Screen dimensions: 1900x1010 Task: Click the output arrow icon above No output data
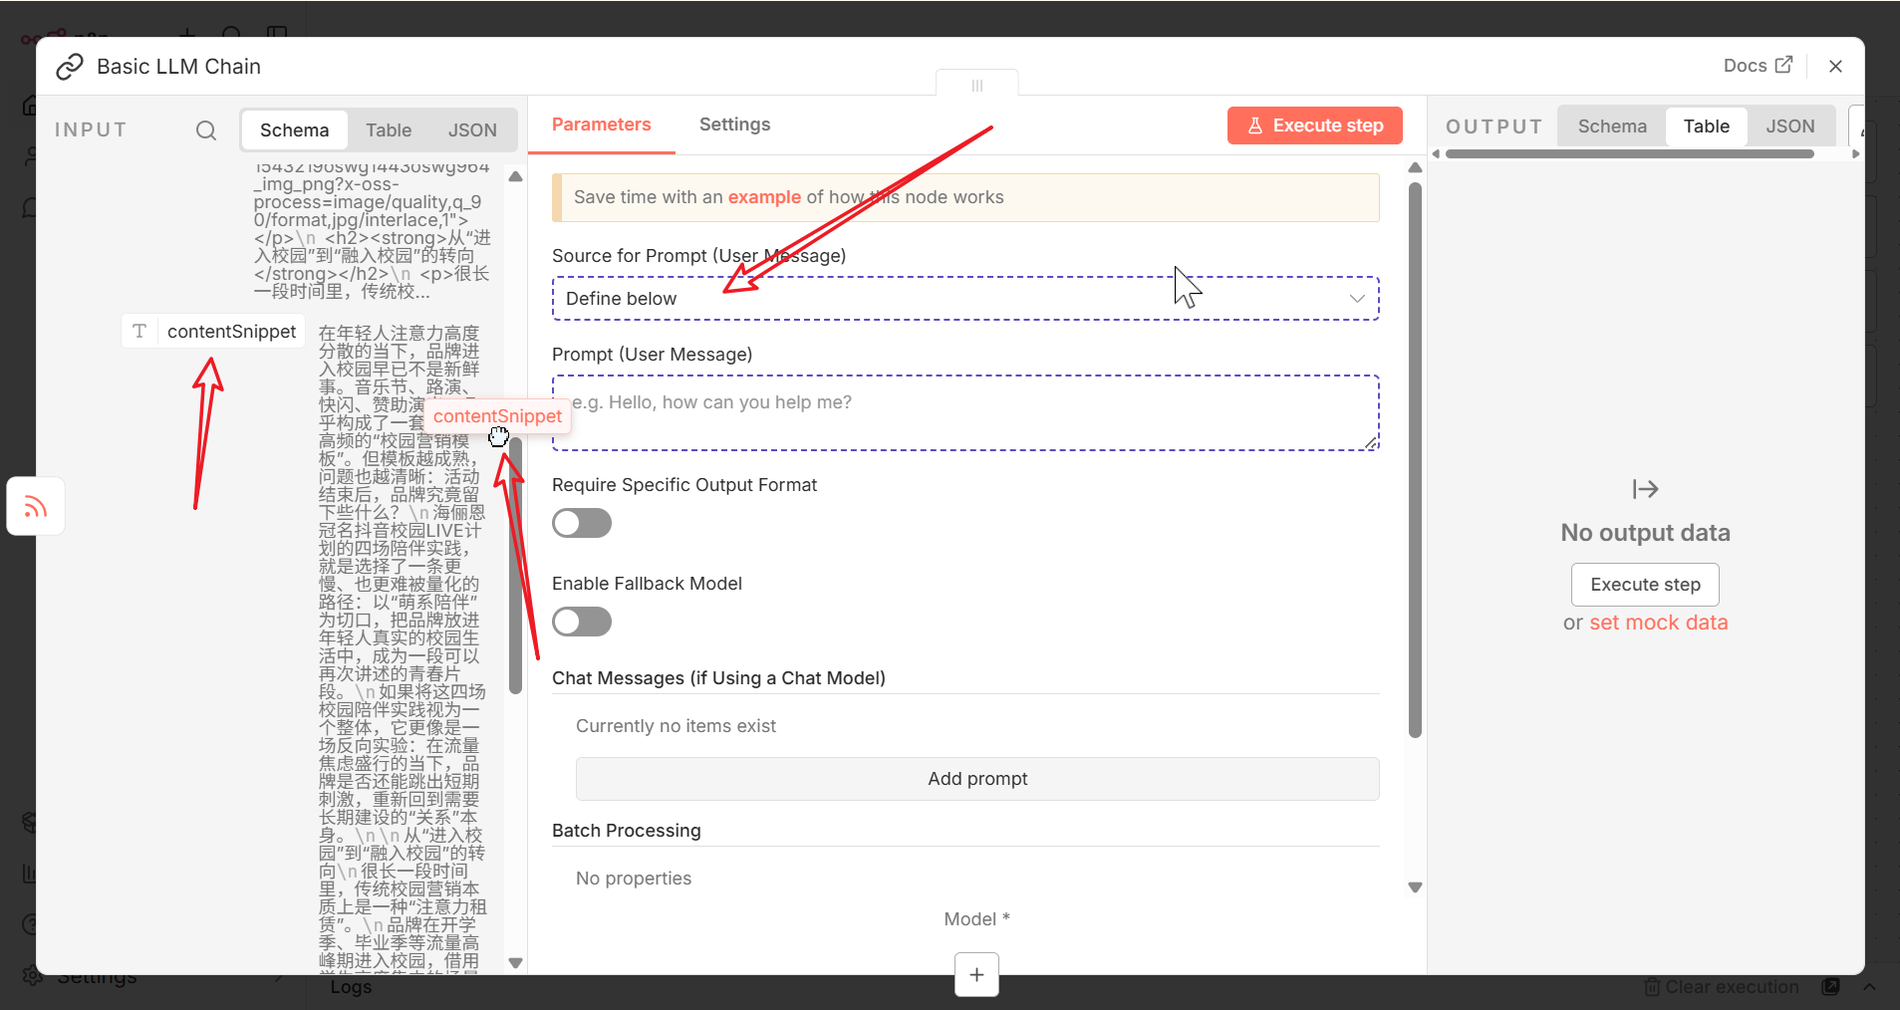[x=1645, y=489]
